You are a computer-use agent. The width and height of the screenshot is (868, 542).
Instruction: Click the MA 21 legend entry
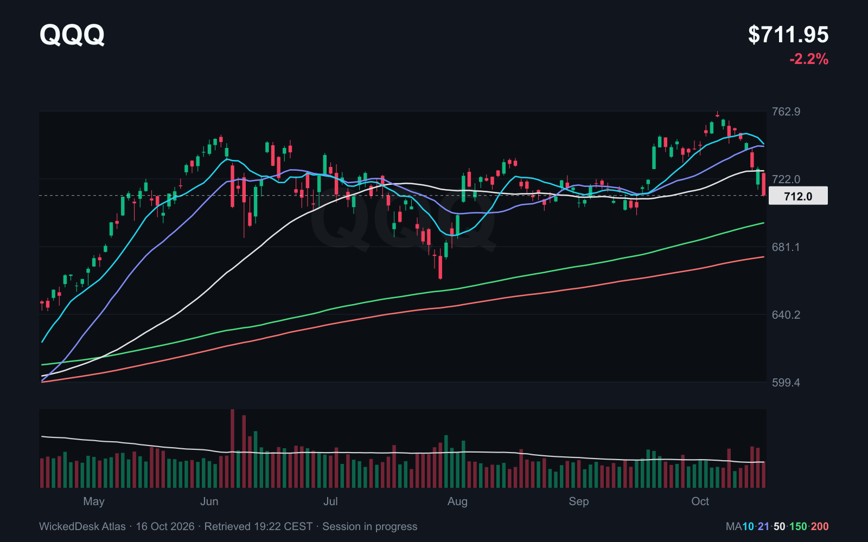tap(764, 526)
